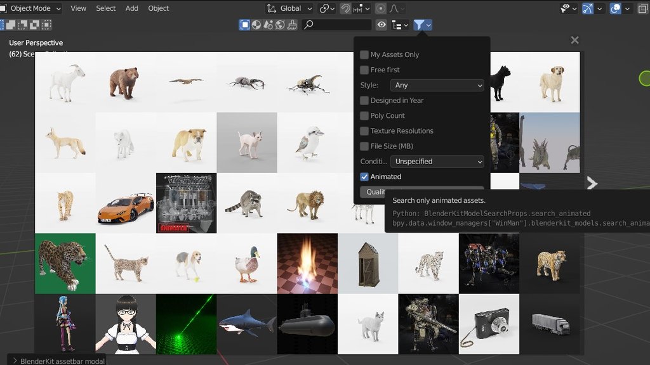
Task: Select the material sphere asset icon
Action: tap(255, 24)
